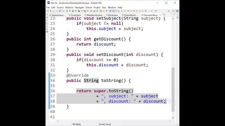The image size is (225, 126).
Task: Collapse the getDiscount method at line 26
Action: pos(56,39)
